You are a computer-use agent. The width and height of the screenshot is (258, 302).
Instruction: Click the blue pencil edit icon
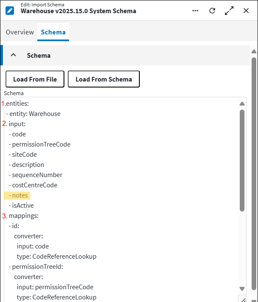click(10, 11)
